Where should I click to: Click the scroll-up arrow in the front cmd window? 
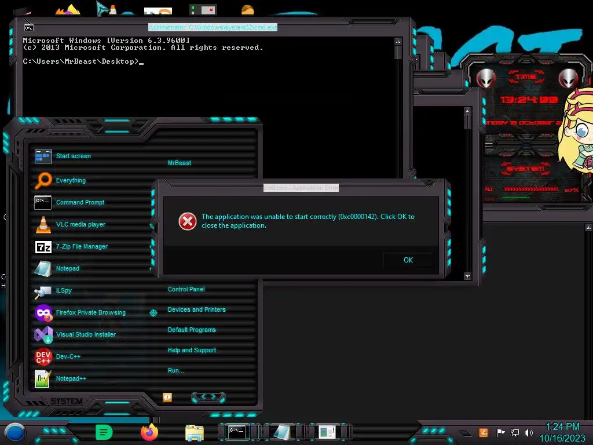[398, 41]
